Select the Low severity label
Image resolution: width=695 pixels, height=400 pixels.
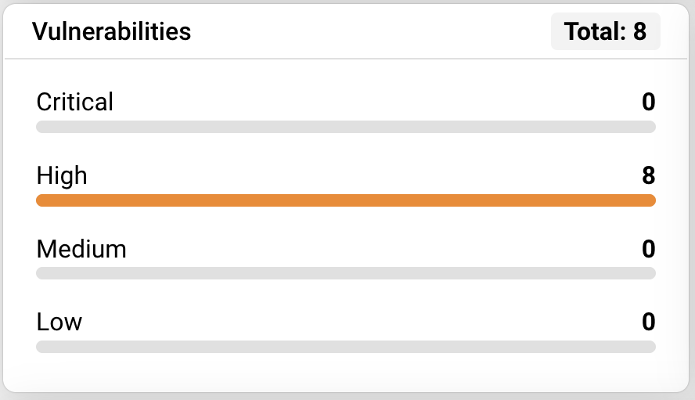(x=59, y=322)
